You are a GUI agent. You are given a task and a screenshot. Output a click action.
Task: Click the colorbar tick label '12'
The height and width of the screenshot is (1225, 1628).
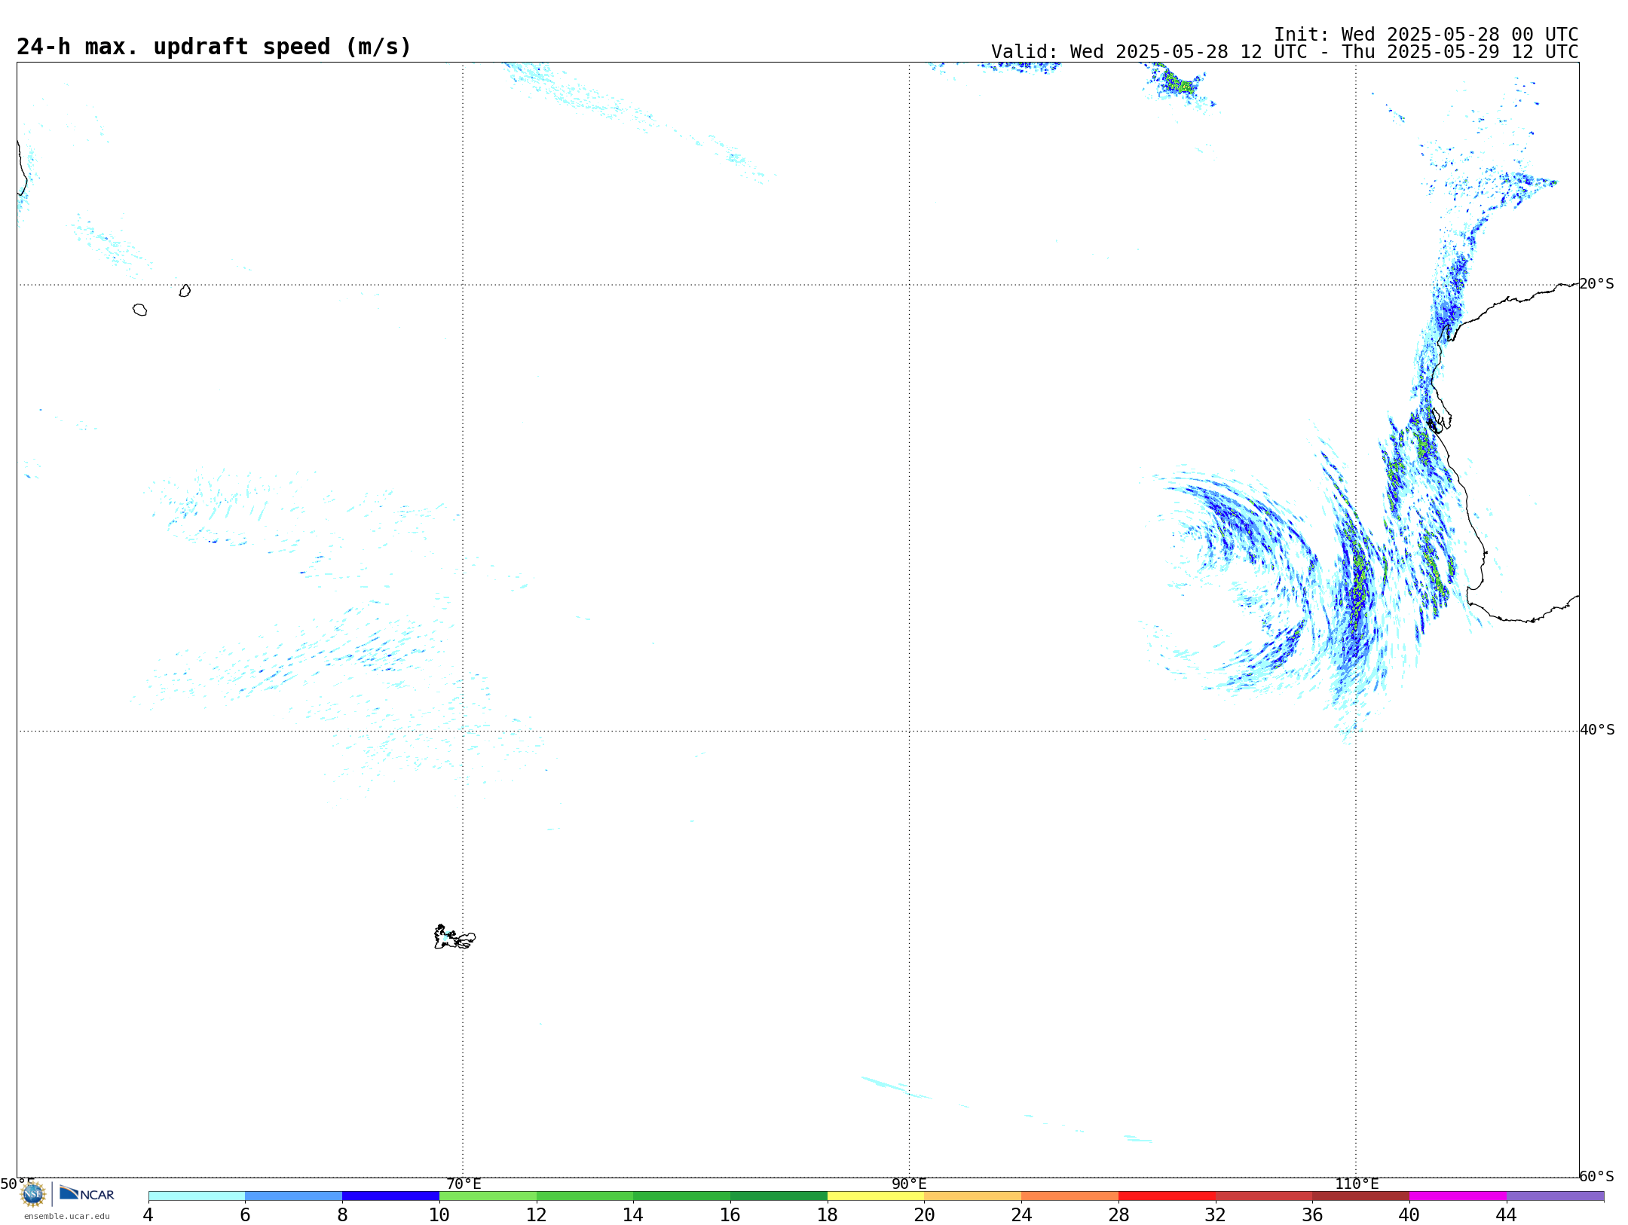tap(537, 1215)
